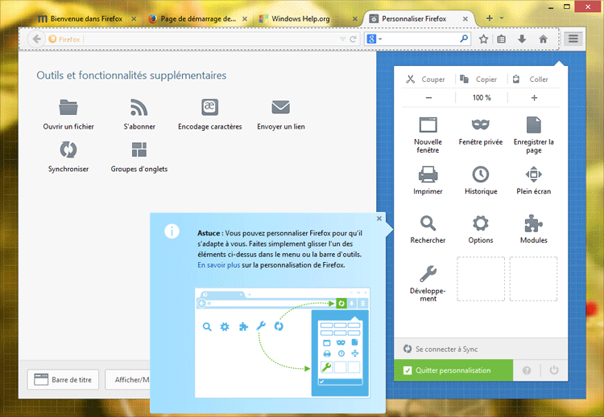Open a new tab with plus button
Viewport: 604px width, 417px height.
pos(489,18)
